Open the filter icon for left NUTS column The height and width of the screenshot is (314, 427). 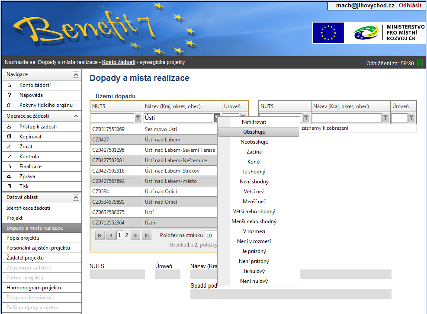point(138,118)
